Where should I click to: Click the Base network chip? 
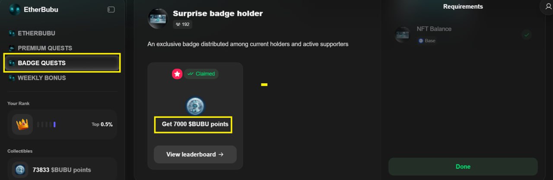pos(427,41)
